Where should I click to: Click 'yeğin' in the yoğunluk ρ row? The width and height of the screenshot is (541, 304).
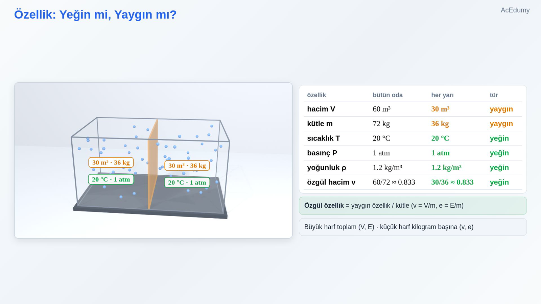coord(499,168)
